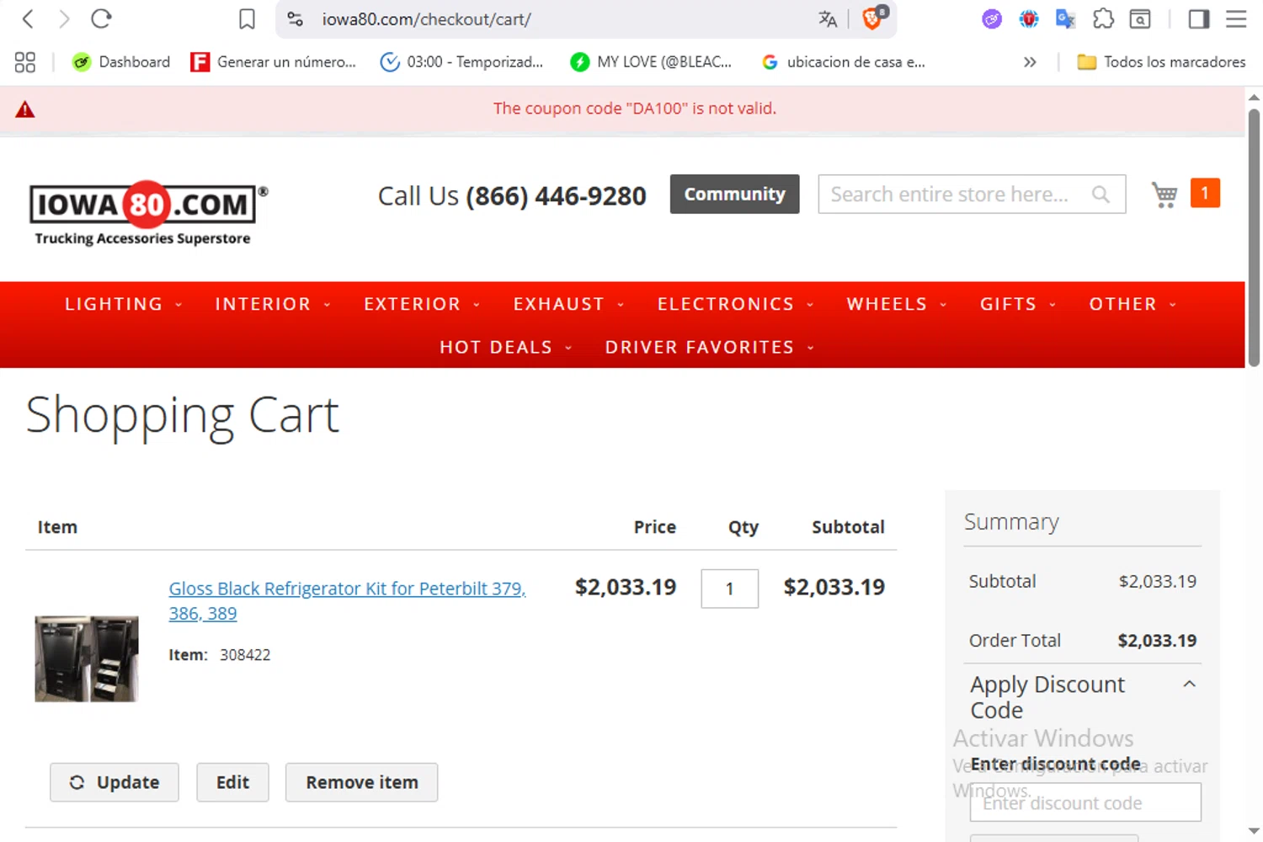Expand the EXHAUST menu
This screenshot has width=1263, height=842.
click(569, 304)
